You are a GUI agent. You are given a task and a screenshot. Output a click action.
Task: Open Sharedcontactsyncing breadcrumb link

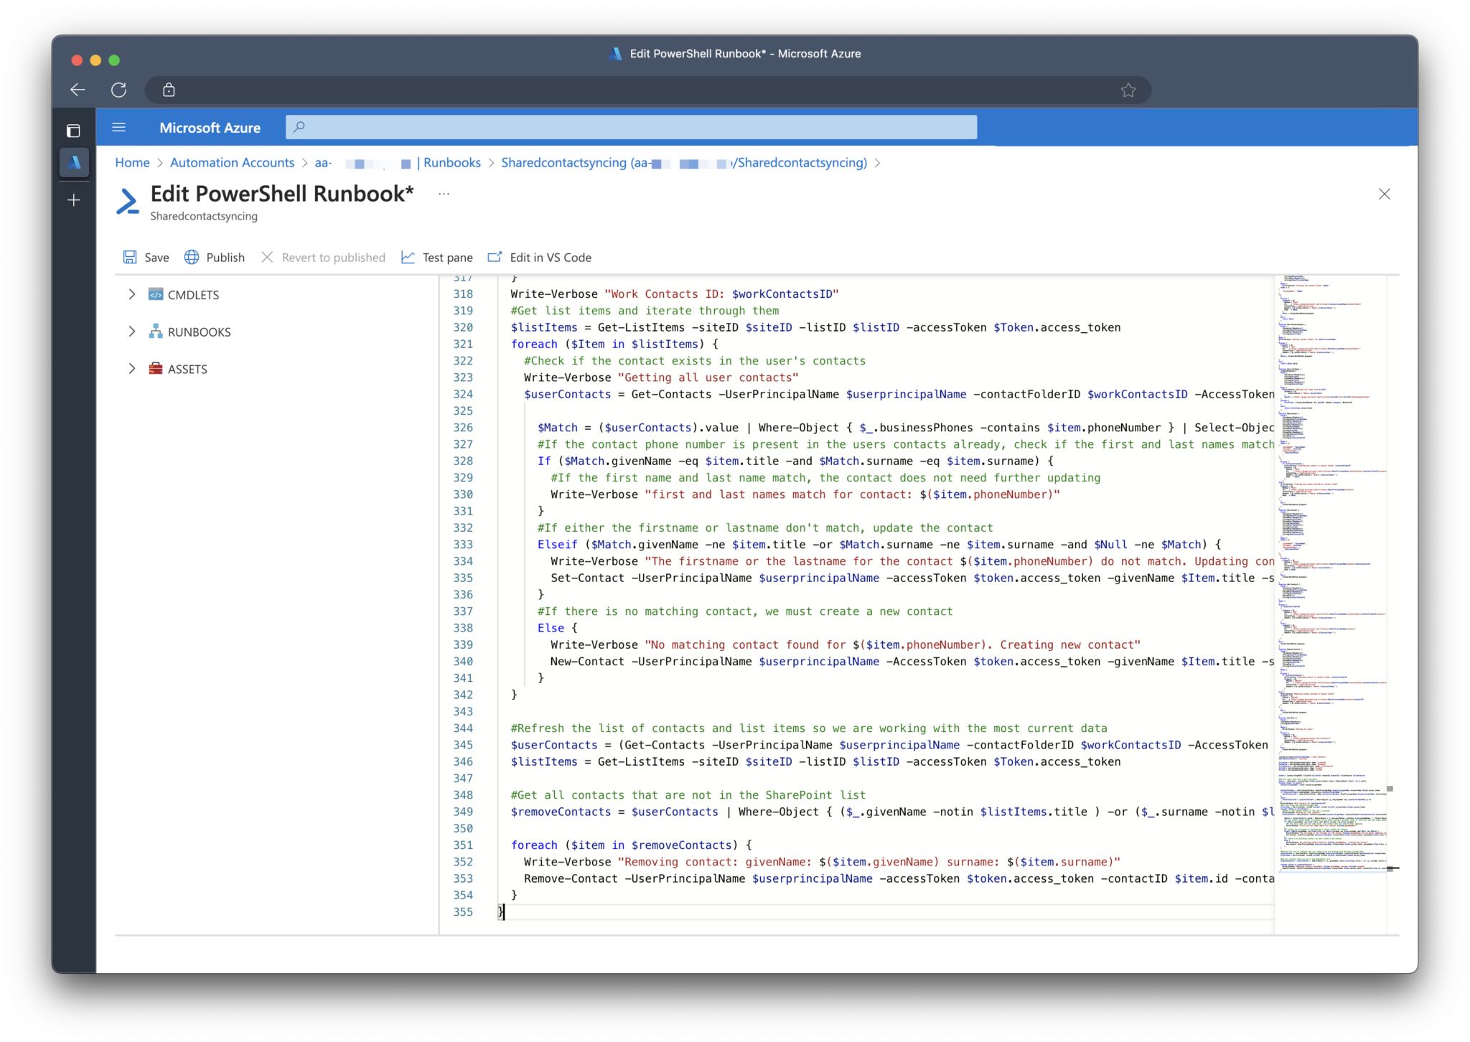point(684,163)
